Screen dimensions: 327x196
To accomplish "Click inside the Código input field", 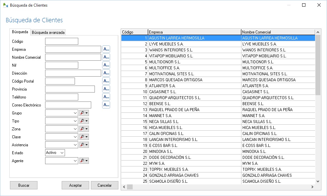I will (61, 41).
